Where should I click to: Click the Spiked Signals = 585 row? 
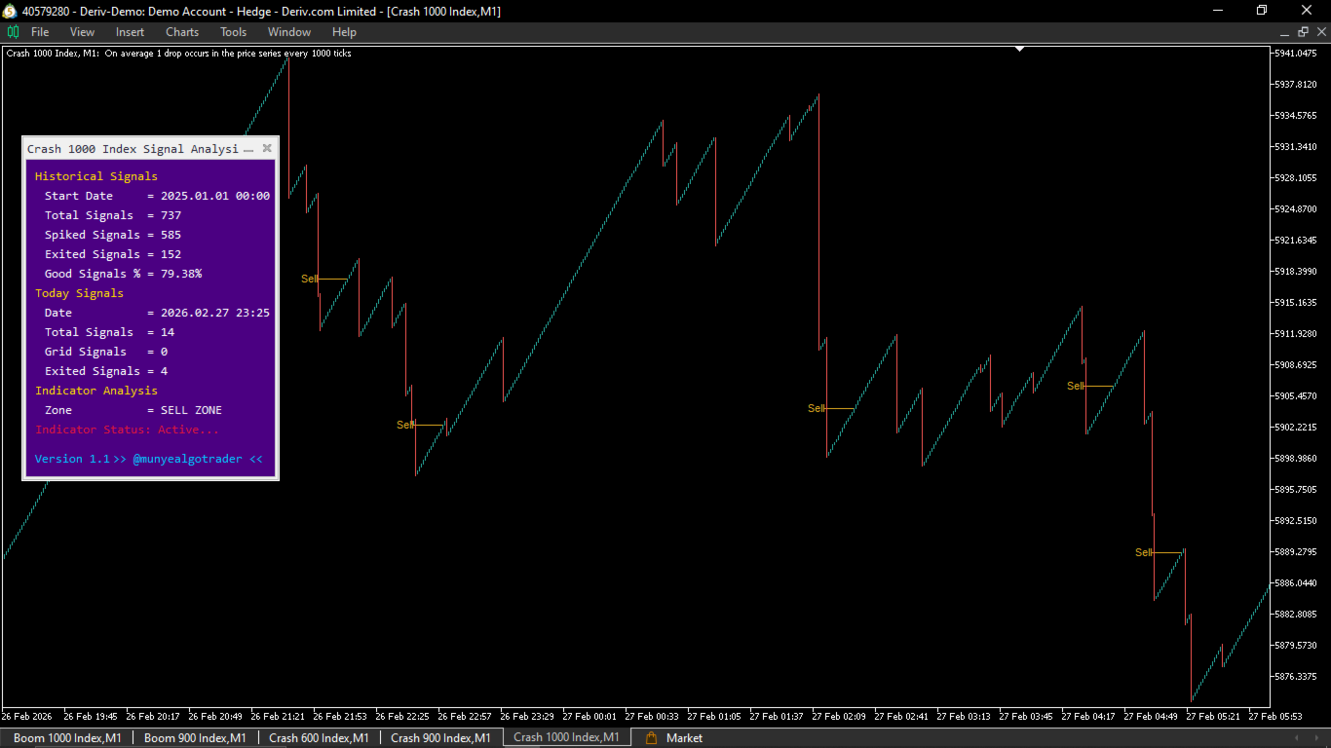coord(113,235)
